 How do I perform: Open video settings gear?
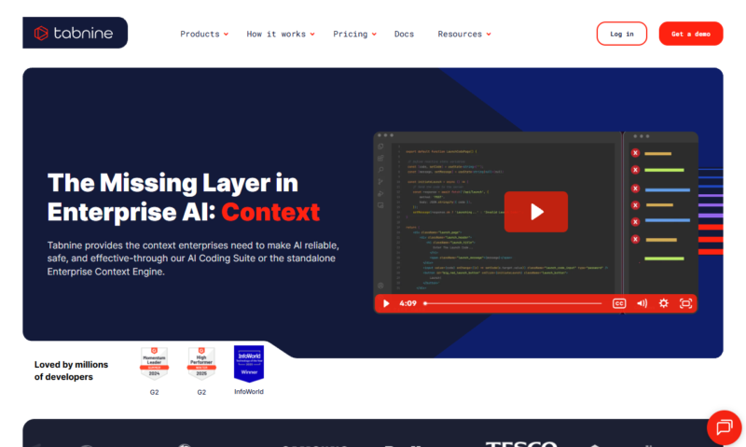(664, 303)
